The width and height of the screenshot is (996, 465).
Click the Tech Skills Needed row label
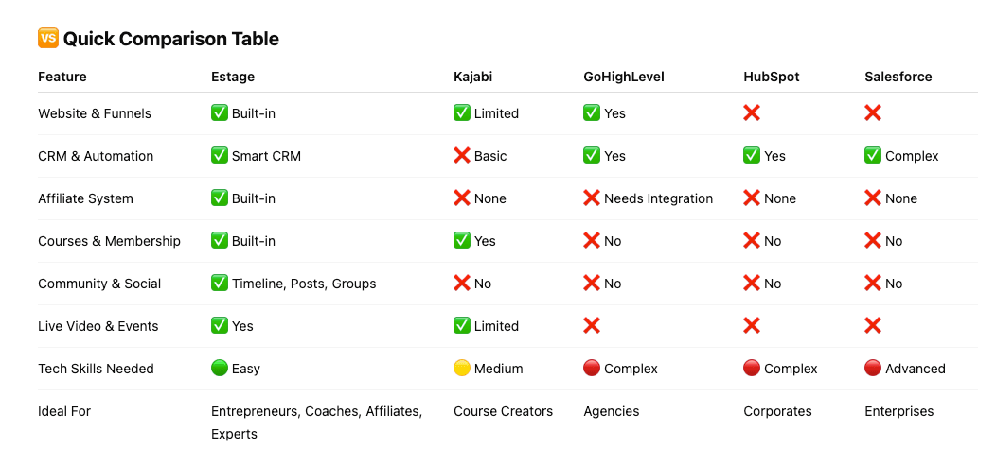pyautogui.click(x=96, y=369)
